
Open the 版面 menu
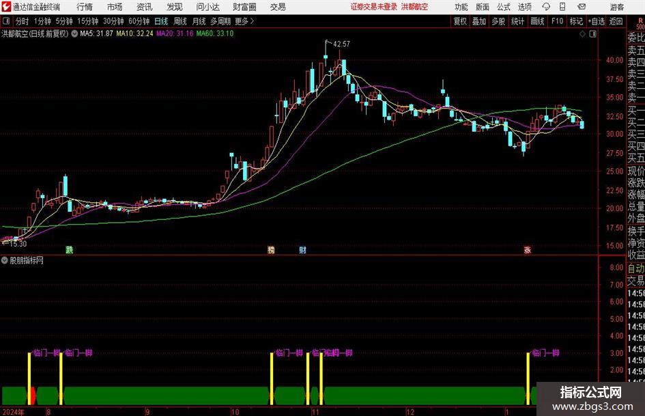point(482,7)
